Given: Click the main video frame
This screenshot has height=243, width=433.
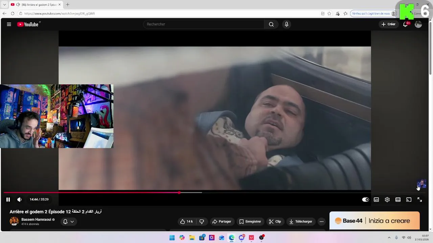Looking at the screenshot, I should click(x=215, y=118).
